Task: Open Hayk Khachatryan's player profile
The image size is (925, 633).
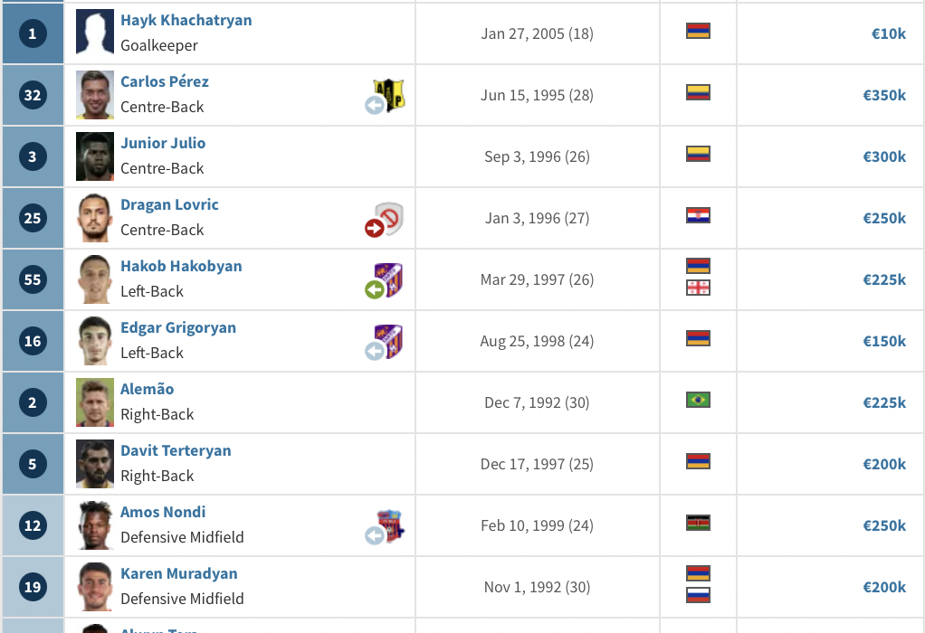Action: tap(186, 20)
